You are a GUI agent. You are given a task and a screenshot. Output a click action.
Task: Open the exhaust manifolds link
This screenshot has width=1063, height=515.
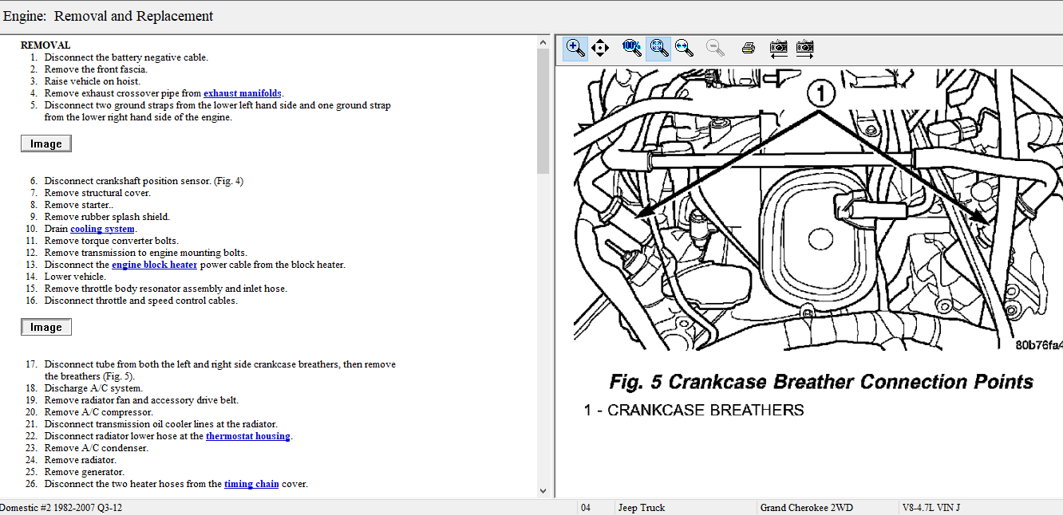click(242, 93)
